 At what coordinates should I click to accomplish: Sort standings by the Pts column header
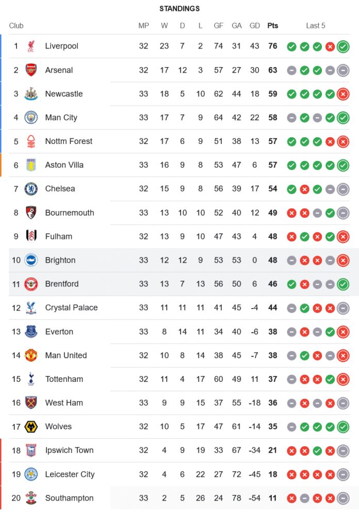(x=272, y=26)
